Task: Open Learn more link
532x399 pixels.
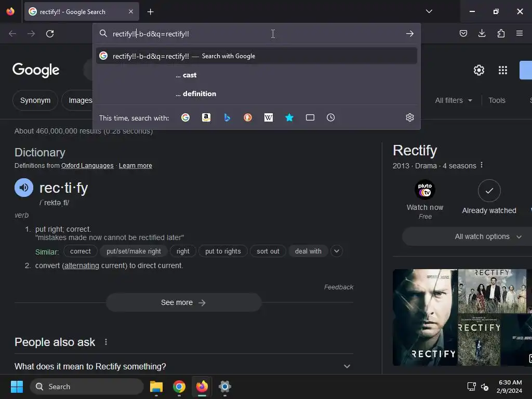Action: point(136,166)
